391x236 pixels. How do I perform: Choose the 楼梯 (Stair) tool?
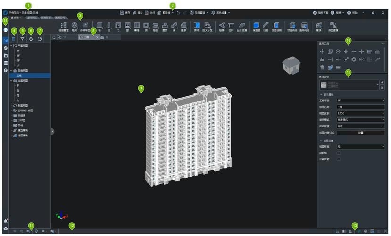[x=222, y=26]
